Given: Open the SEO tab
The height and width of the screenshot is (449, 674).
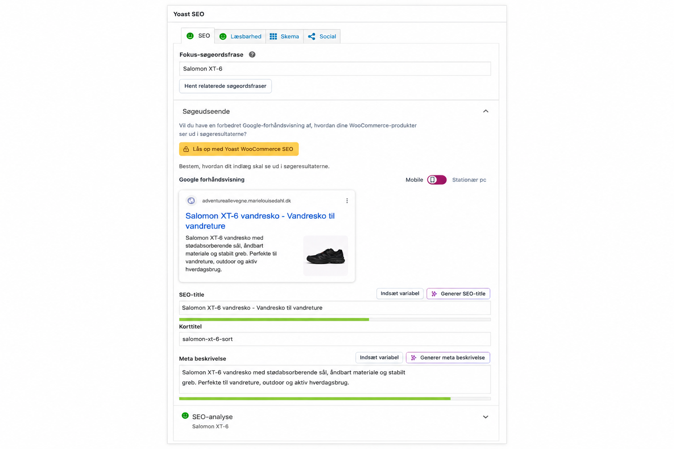Looking at the screenshot, I should point(198,36).
